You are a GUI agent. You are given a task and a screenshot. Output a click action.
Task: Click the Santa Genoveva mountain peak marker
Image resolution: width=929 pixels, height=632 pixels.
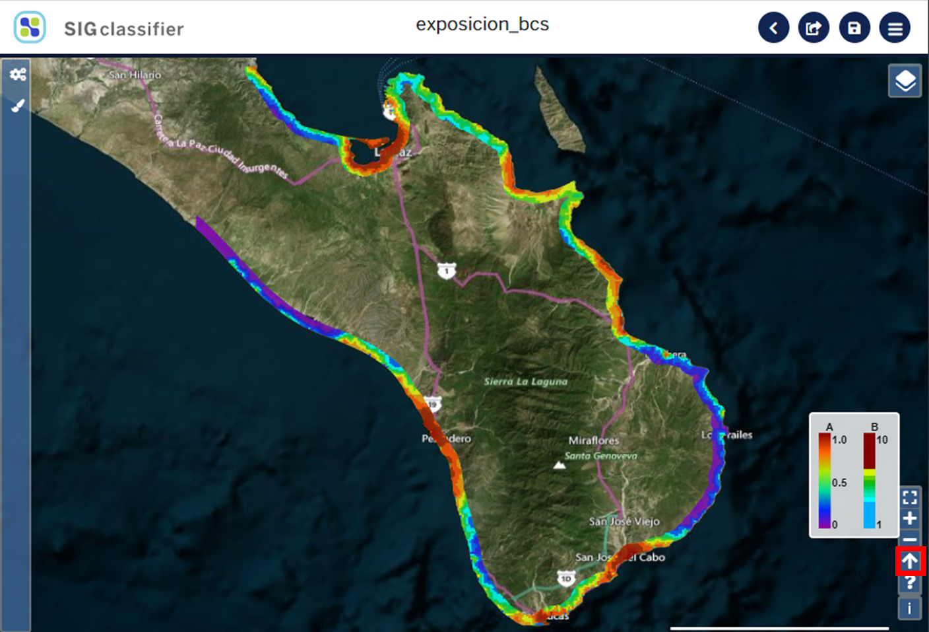click(560, 465)
